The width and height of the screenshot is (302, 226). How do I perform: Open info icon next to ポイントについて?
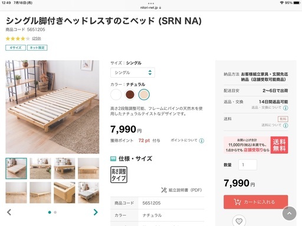click(202, 141)
